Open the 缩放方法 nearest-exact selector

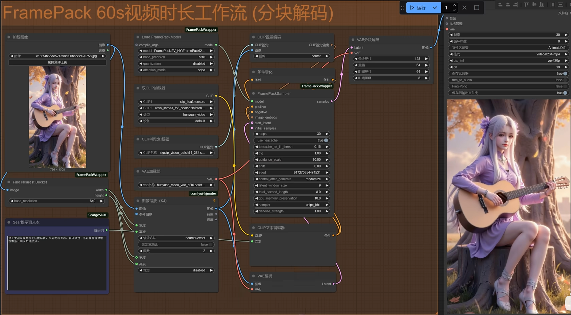[x=176, y=238]
